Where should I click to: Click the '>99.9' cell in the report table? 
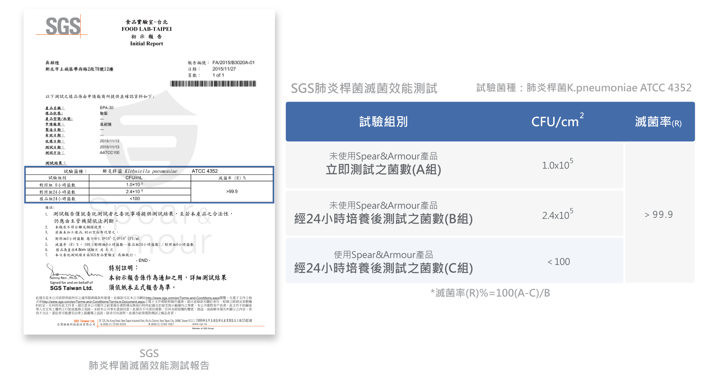pyautogui.click(x=232, y=192)
